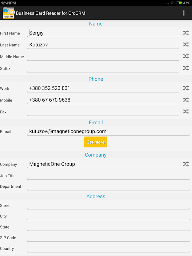Edit Work phone +380 352 523 831
The image size is (192, 256).
[103, 88]
